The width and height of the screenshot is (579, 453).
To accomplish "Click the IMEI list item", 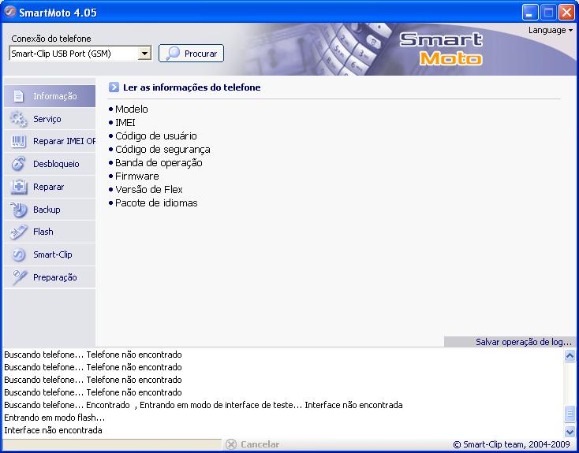I will pos(125,122).
